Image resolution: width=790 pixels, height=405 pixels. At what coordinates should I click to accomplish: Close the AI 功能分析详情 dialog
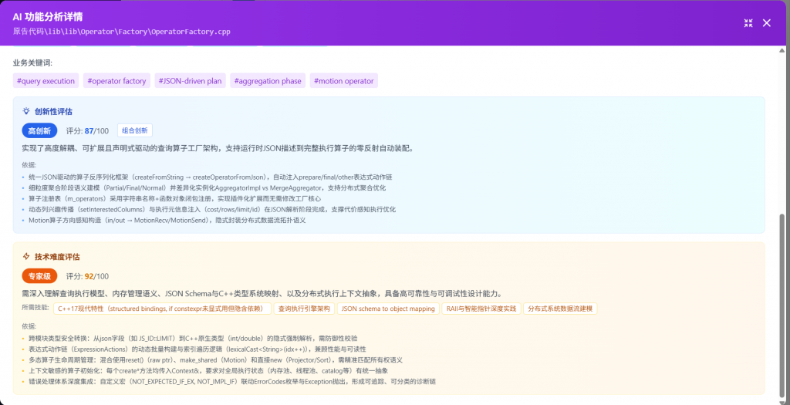766,23
